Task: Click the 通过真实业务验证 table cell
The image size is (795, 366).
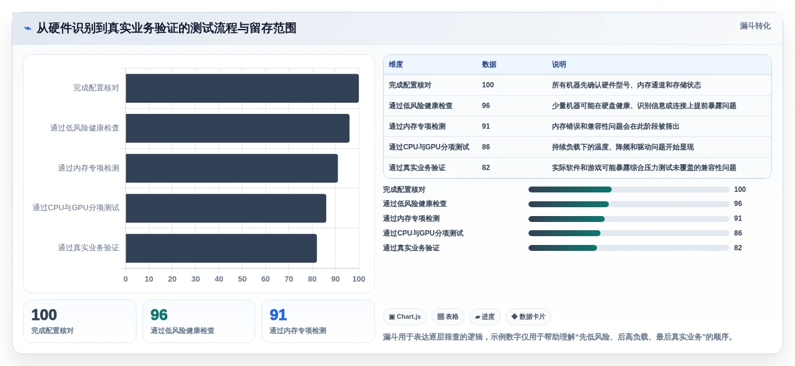Action: point(417,168)
